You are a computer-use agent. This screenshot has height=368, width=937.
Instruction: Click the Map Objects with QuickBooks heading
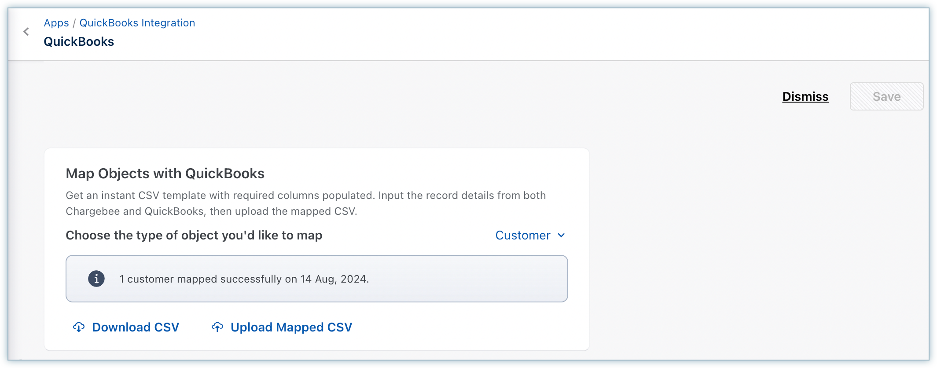(x=165, y=173)
